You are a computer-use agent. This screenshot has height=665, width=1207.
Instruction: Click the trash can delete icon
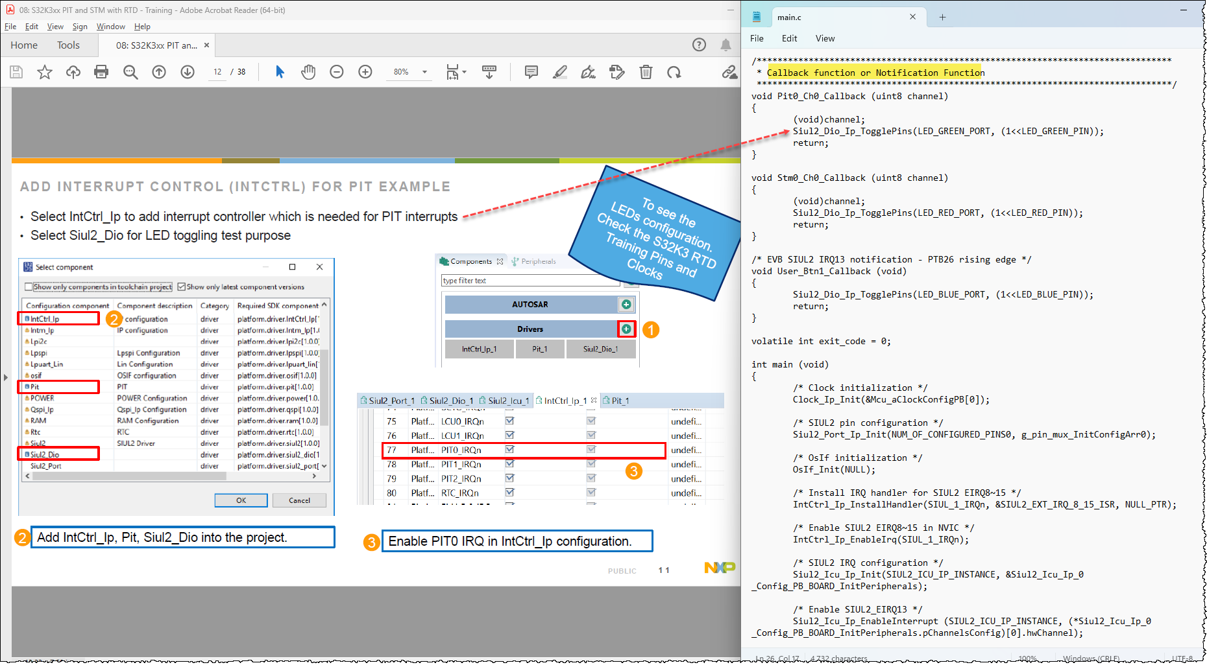646,72
